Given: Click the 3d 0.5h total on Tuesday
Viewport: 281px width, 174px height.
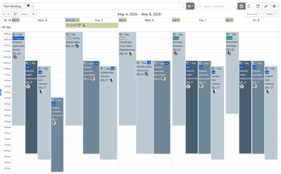Looking at the screenshot, I should 70,20.
